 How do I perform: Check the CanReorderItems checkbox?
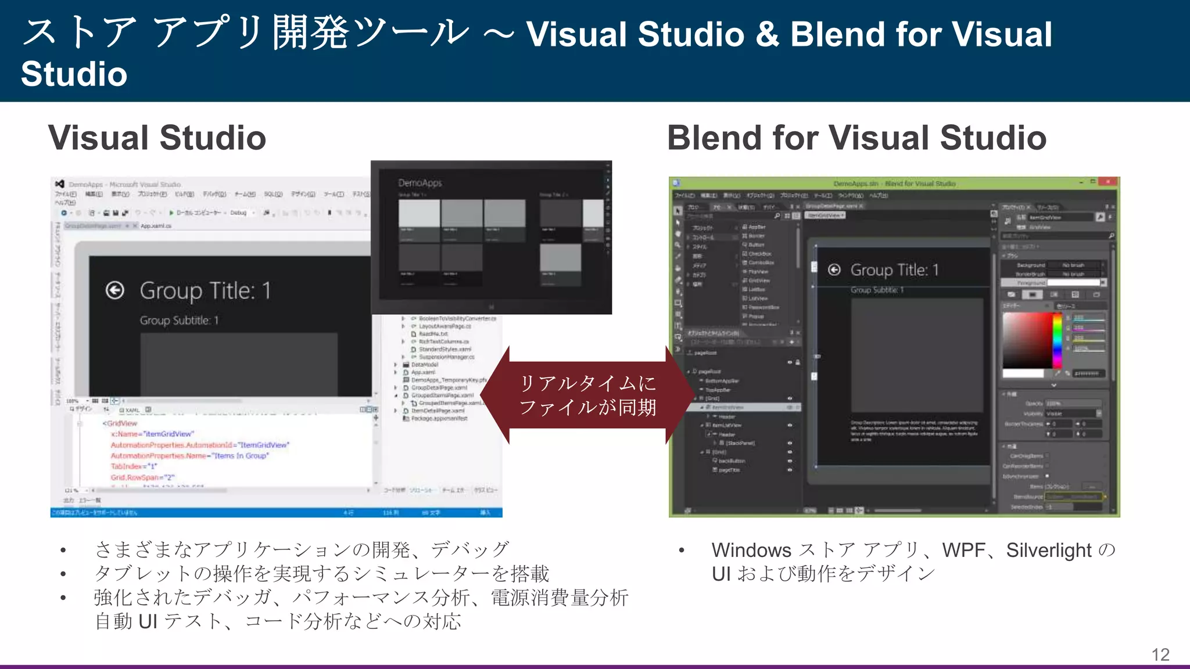(x=1047, y=466)
